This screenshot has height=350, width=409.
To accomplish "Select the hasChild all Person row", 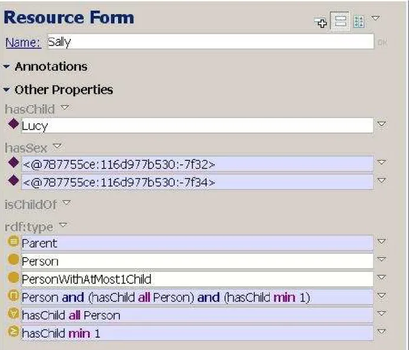I will pos(197,315).
